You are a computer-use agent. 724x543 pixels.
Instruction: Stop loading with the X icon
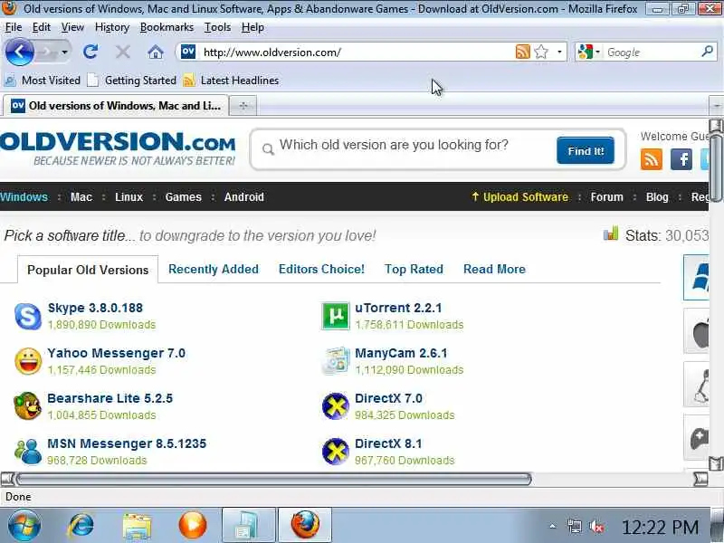point(123,52)
